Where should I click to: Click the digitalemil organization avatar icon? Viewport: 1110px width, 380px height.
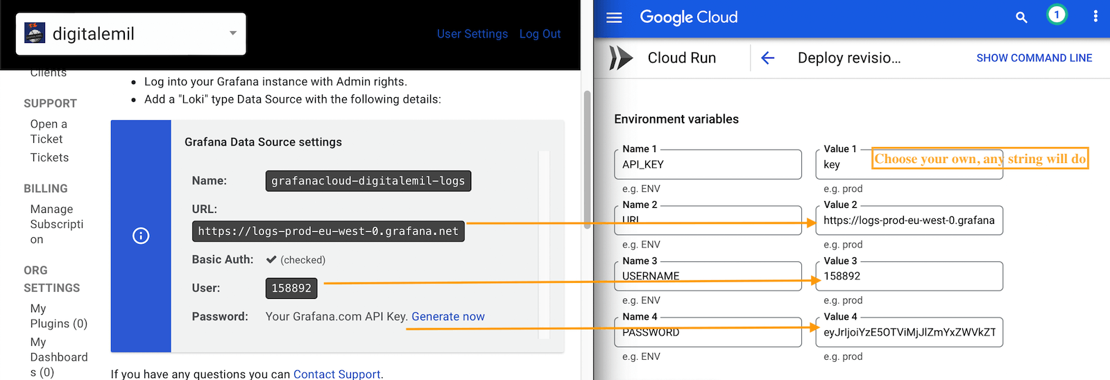point(35,33)
